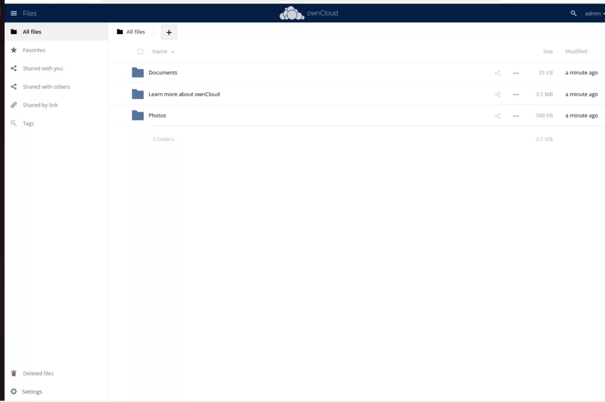The image size is (605, 402).
Task: Click the Photos folder icon
Action: coord(138,115)
